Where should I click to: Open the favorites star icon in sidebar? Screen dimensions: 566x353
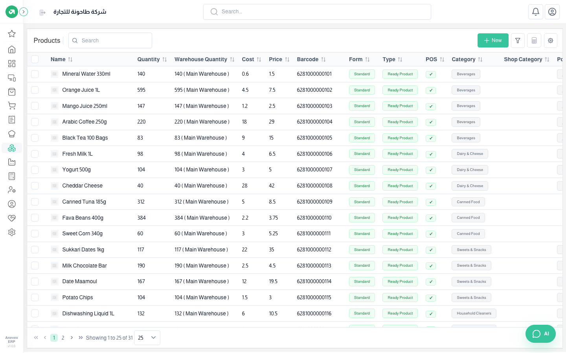click(x=12, y=34)
